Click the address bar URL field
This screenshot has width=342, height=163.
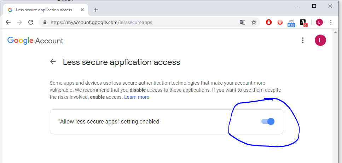(x=141, y=22)
